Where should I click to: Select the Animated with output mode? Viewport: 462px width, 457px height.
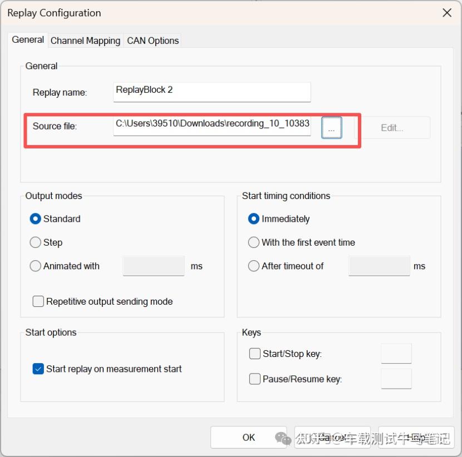(65, 266)
